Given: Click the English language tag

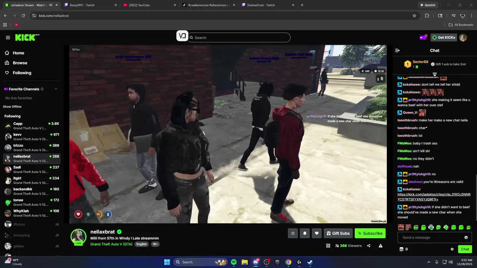Looking at the screenshot, I should (142, 244).
